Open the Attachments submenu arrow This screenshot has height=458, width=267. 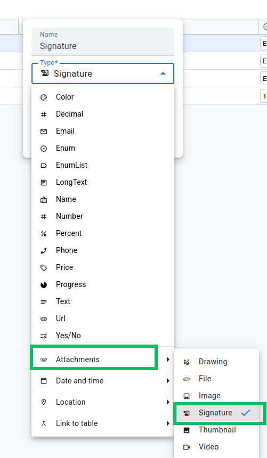pyautogui.click(x=168, y=359)
